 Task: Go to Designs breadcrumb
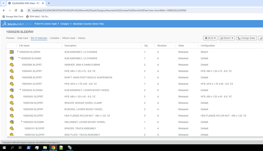65,24
